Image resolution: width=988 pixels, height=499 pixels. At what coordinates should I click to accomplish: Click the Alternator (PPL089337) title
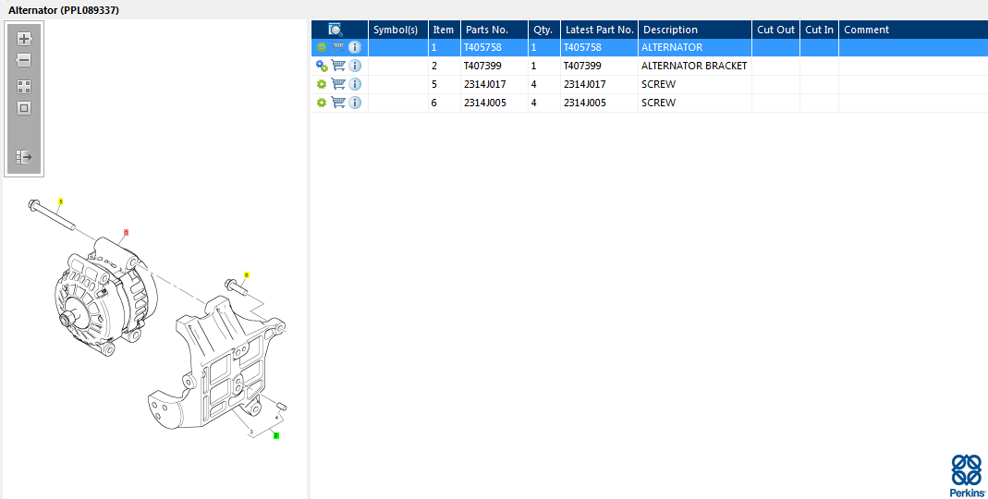[64, 10]
